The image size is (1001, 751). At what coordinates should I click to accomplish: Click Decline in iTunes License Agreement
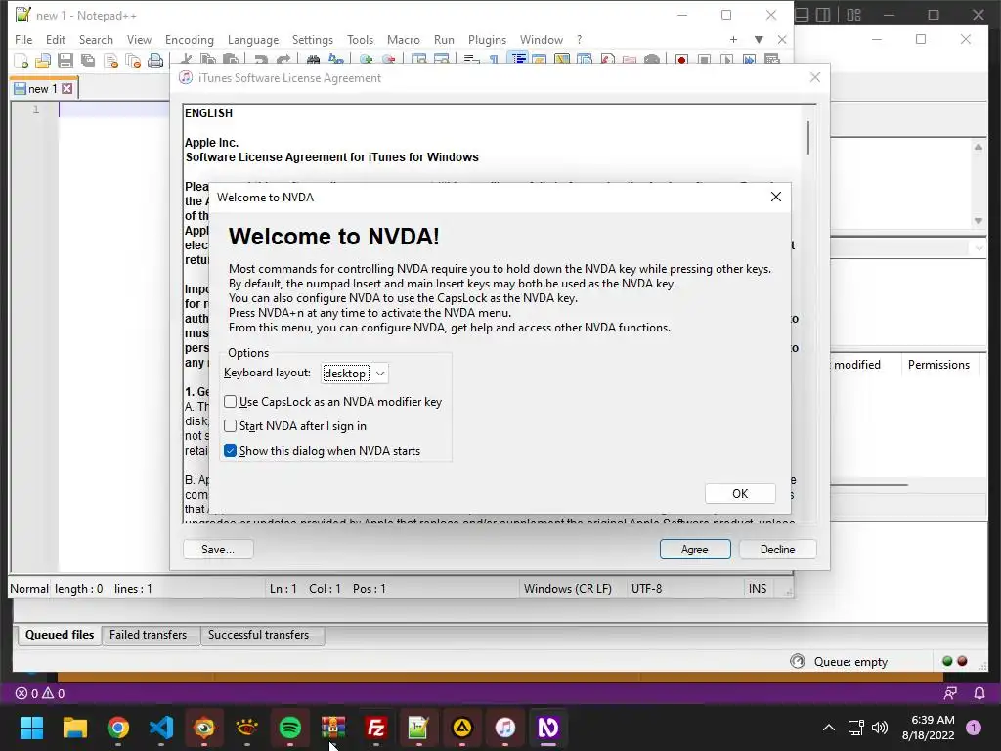(x=777, y=550)
